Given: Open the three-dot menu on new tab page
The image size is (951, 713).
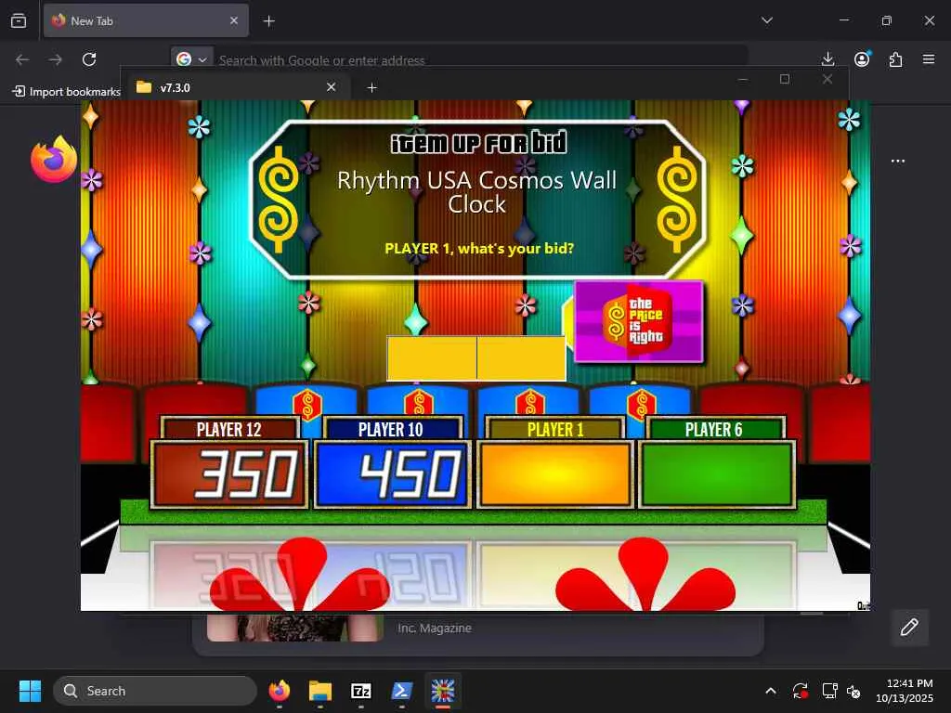Looking at the screenshot, I should click(898, 162).
